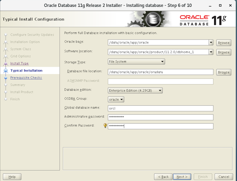The height and width of the screenshot is (181, 237).
Task: Click the Configure Security Updates step label
Action: (32, 34)
